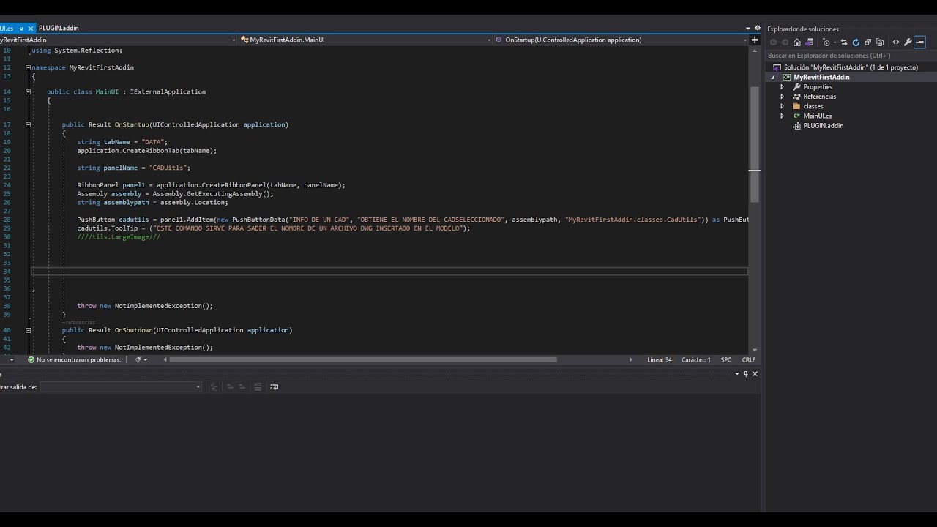Open the OnStartup member dropdown
Screen dimensions: 937x527
pos(621,40)
